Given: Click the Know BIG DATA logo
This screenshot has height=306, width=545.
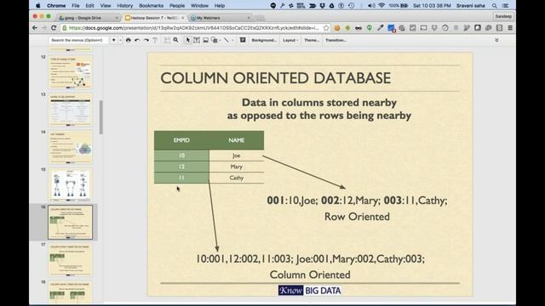Looking at the screenshot, I should click(310, 291).
